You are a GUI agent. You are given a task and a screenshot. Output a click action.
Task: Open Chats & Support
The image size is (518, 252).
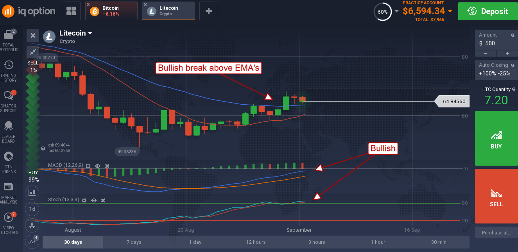pyautogui.click(x=9, y=102)
